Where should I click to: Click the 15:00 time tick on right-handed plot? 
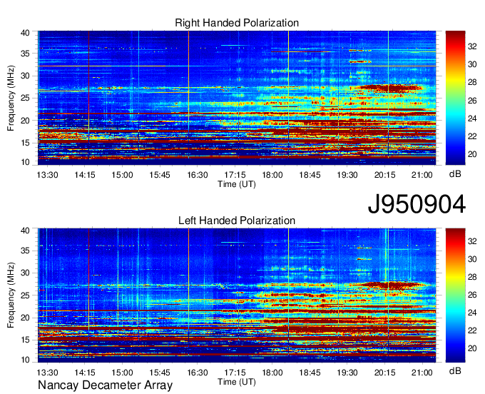tap(122, 175)
